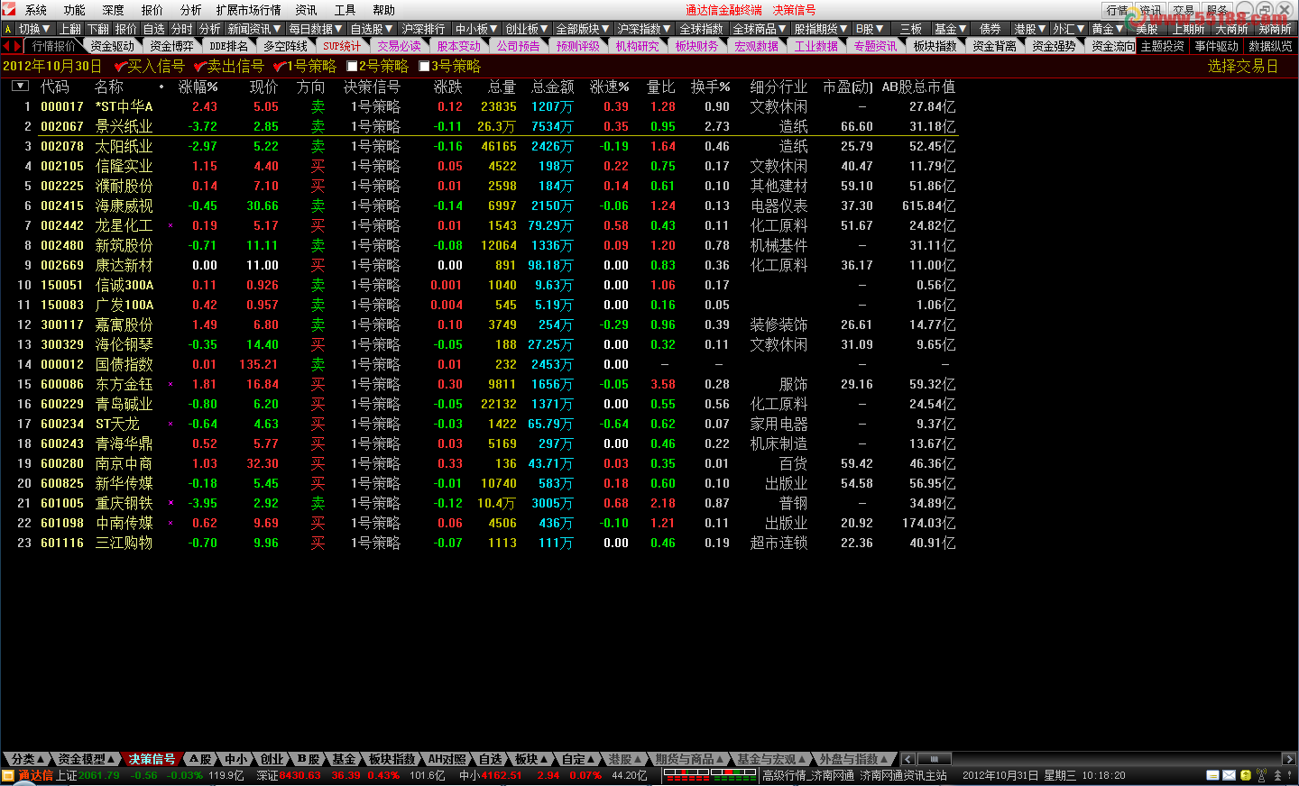The image size is (1299, 786).
Task: Open the 系统 menu
Action: point(36,10)
